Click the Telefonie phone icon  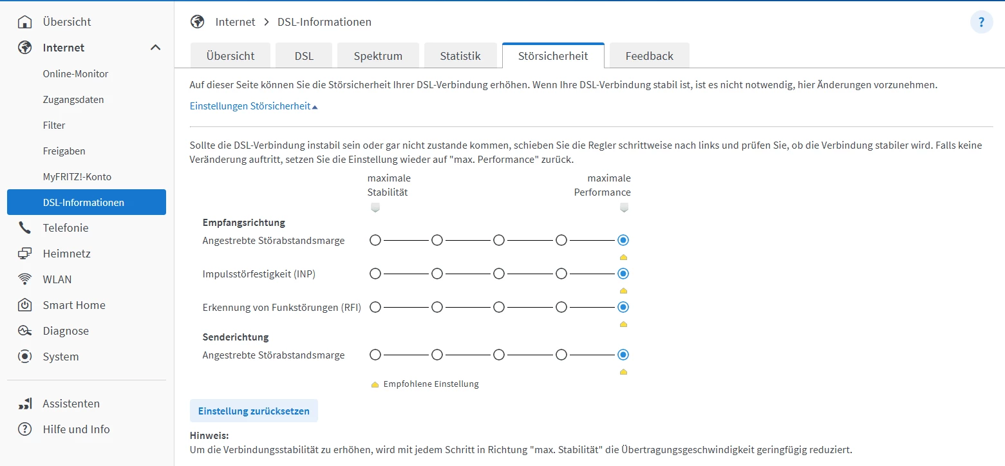coord(25,228)
